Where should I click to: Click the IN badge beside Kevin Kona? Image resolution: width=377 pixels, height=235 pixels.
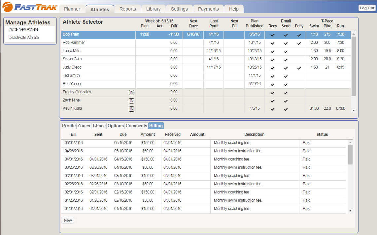(x=131, y=109)
